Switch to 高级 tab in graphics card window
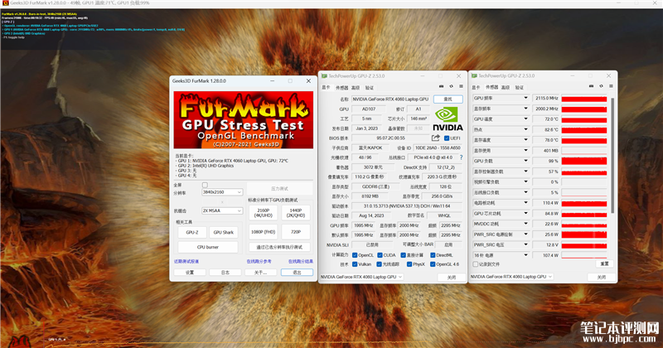The image size is (663, 348). tap(356, 88)
